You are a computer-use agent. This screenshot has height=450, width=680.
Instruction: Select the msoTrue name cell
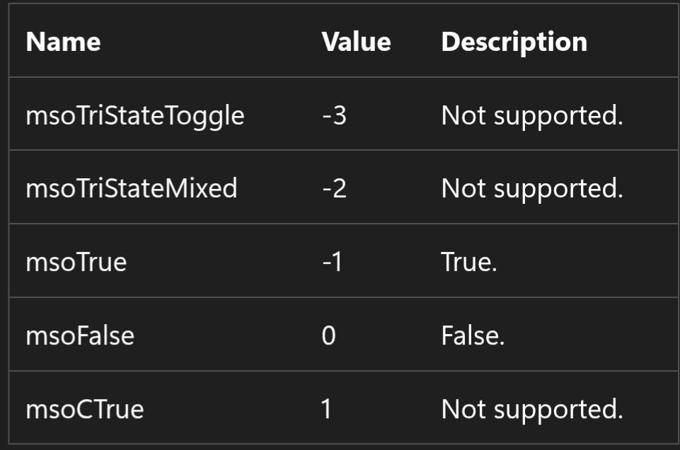[x=76, y=262]
